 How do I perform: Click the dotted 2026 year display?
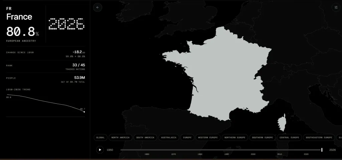pyautogui.click(x=66, y=24)
